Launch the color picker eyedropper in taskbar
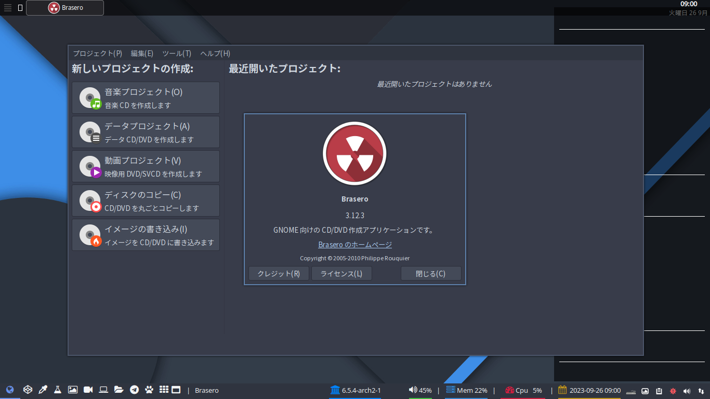The height and width of the screenshot is (399, 710). (44, 390)
